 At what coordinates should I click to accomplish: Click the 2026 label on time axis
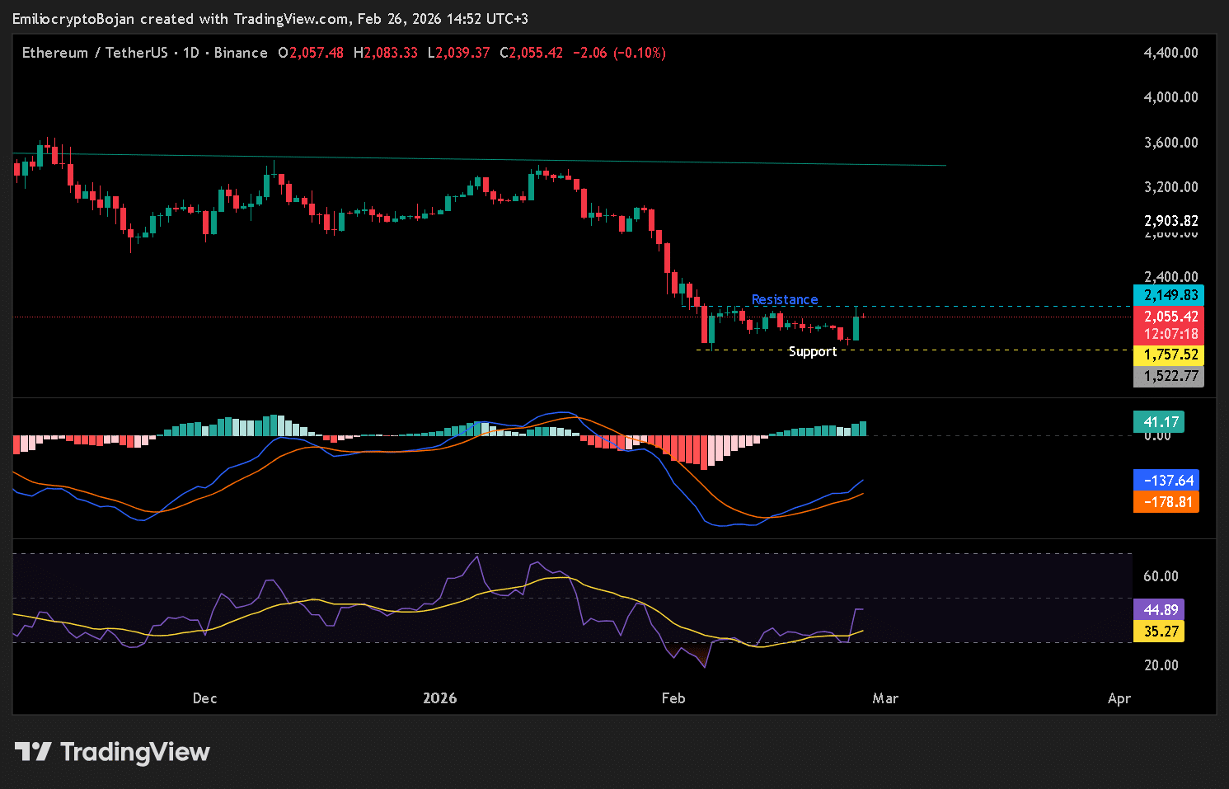[x=440, y=697]
